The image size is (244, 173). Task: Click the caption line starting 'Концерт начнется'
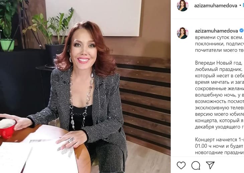click(219, 140)
